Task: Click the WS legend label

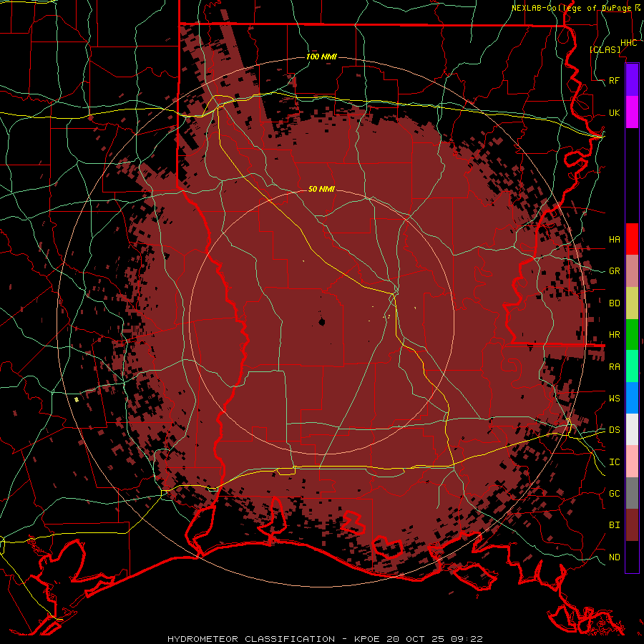Action: point(615,399)
